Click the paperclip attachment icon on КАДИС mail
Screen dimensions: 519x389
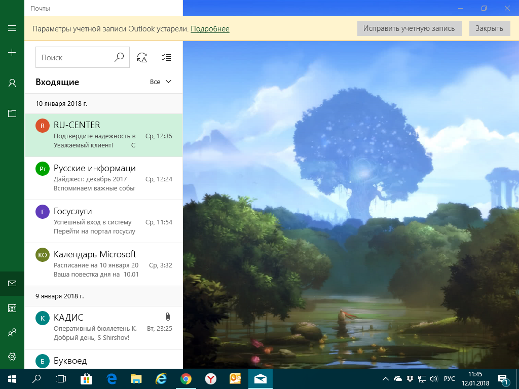[168, 317]
